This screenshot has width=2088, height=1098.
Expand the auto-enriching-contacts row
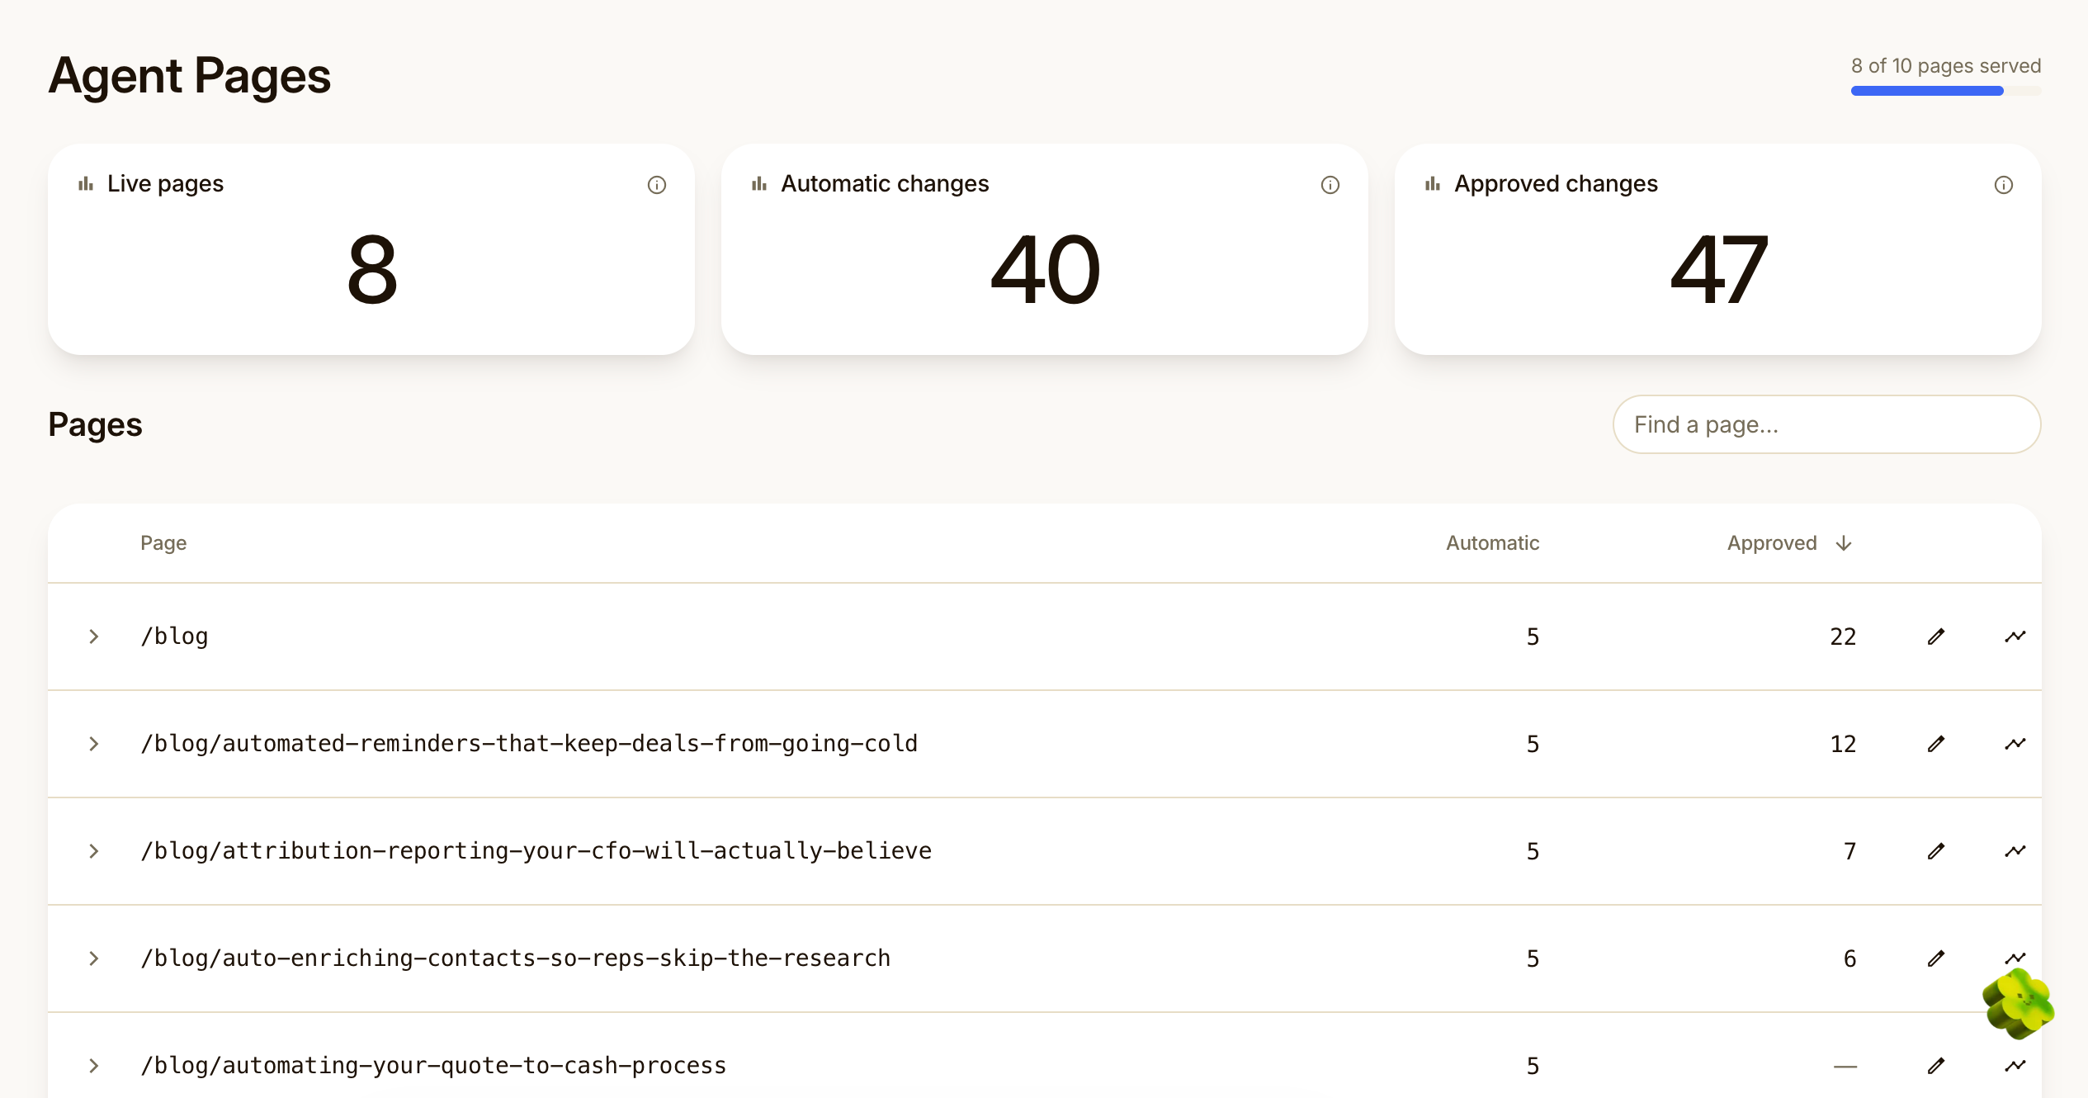94,958
